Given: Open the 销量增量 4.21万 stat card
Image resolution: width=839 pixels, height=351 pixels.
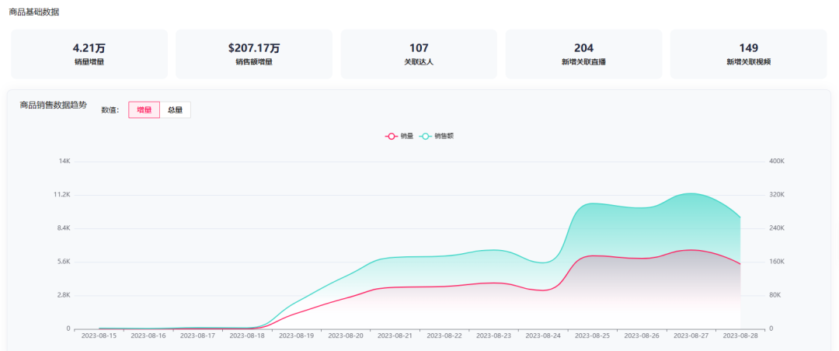Looking at the screenshot, I should coord(89,54).
